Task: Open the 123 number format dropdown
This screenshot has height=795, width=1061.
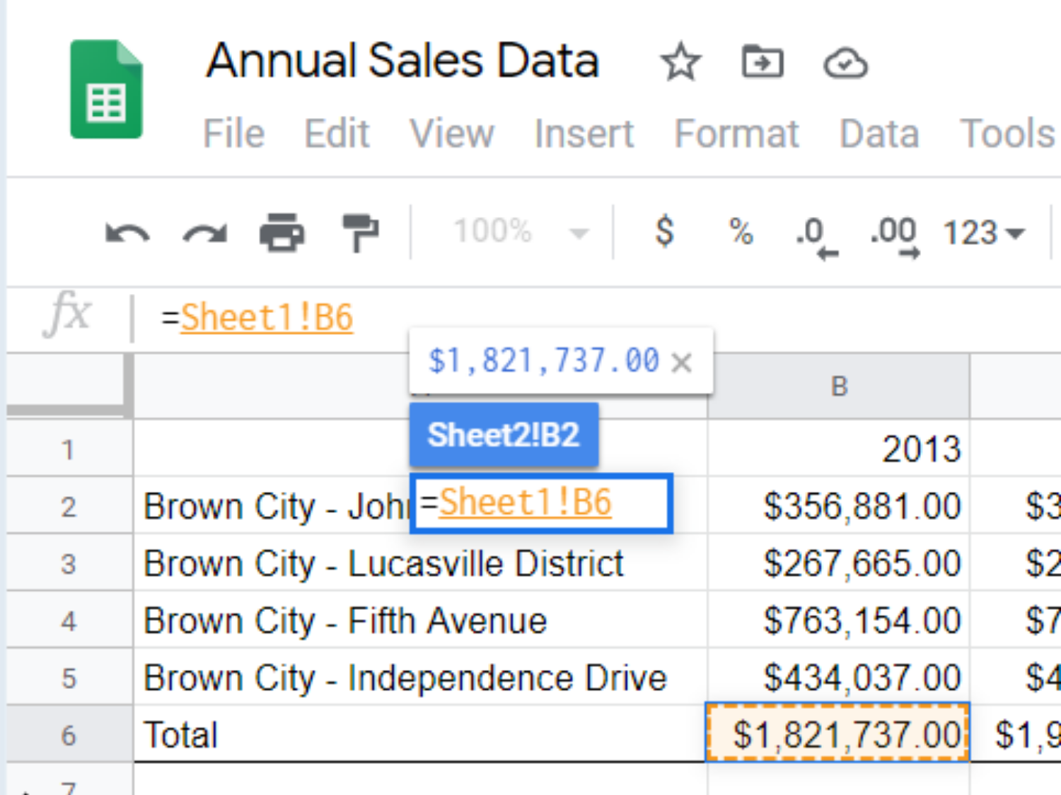Action: click(x=986, y=231)
